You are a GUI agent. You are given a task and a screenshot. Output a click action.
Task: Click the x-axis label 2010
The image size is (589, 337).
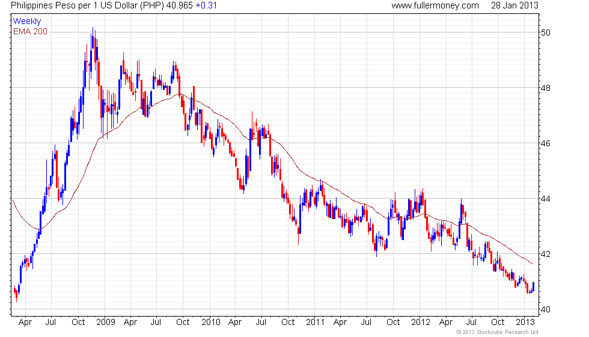coord(211,323)
